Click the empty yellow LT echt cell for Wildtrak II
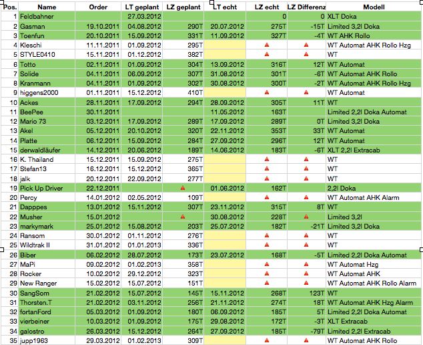Image resolution: width=423 pixels, height=345 pixels. [x=225, y=245]
